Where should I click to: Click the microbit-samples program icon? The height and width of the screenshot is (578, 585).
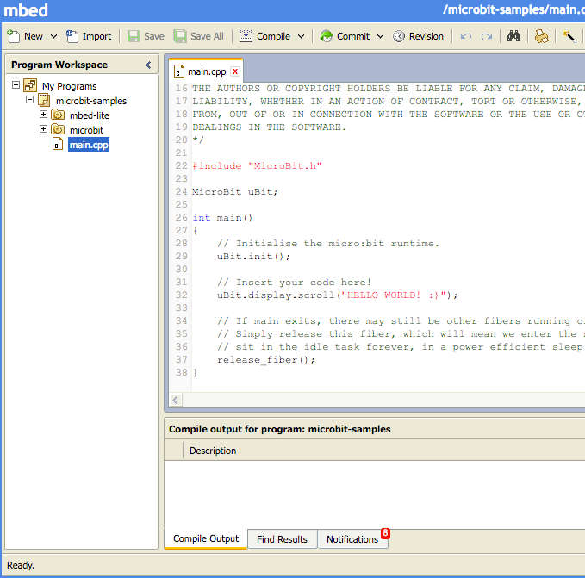coord(44,100)
